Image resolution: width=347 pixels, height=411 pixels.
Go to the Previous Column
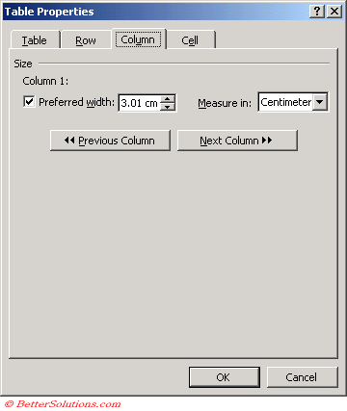(x=110, y=141)
